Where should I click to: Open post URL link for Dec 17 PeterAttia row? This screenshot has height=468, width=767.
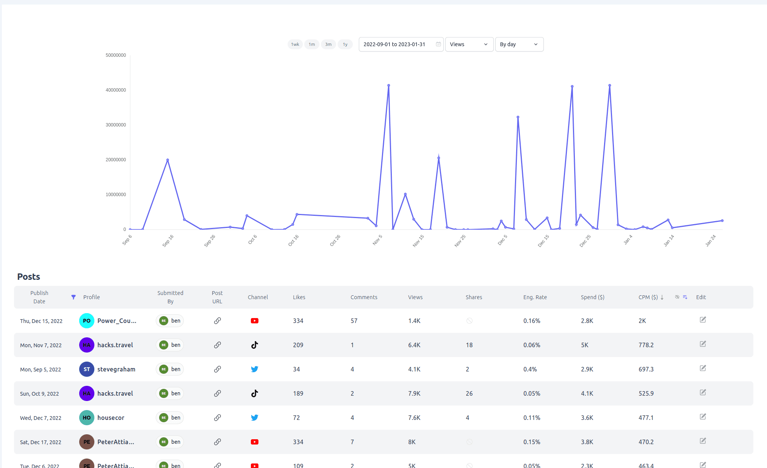point(218,442)
